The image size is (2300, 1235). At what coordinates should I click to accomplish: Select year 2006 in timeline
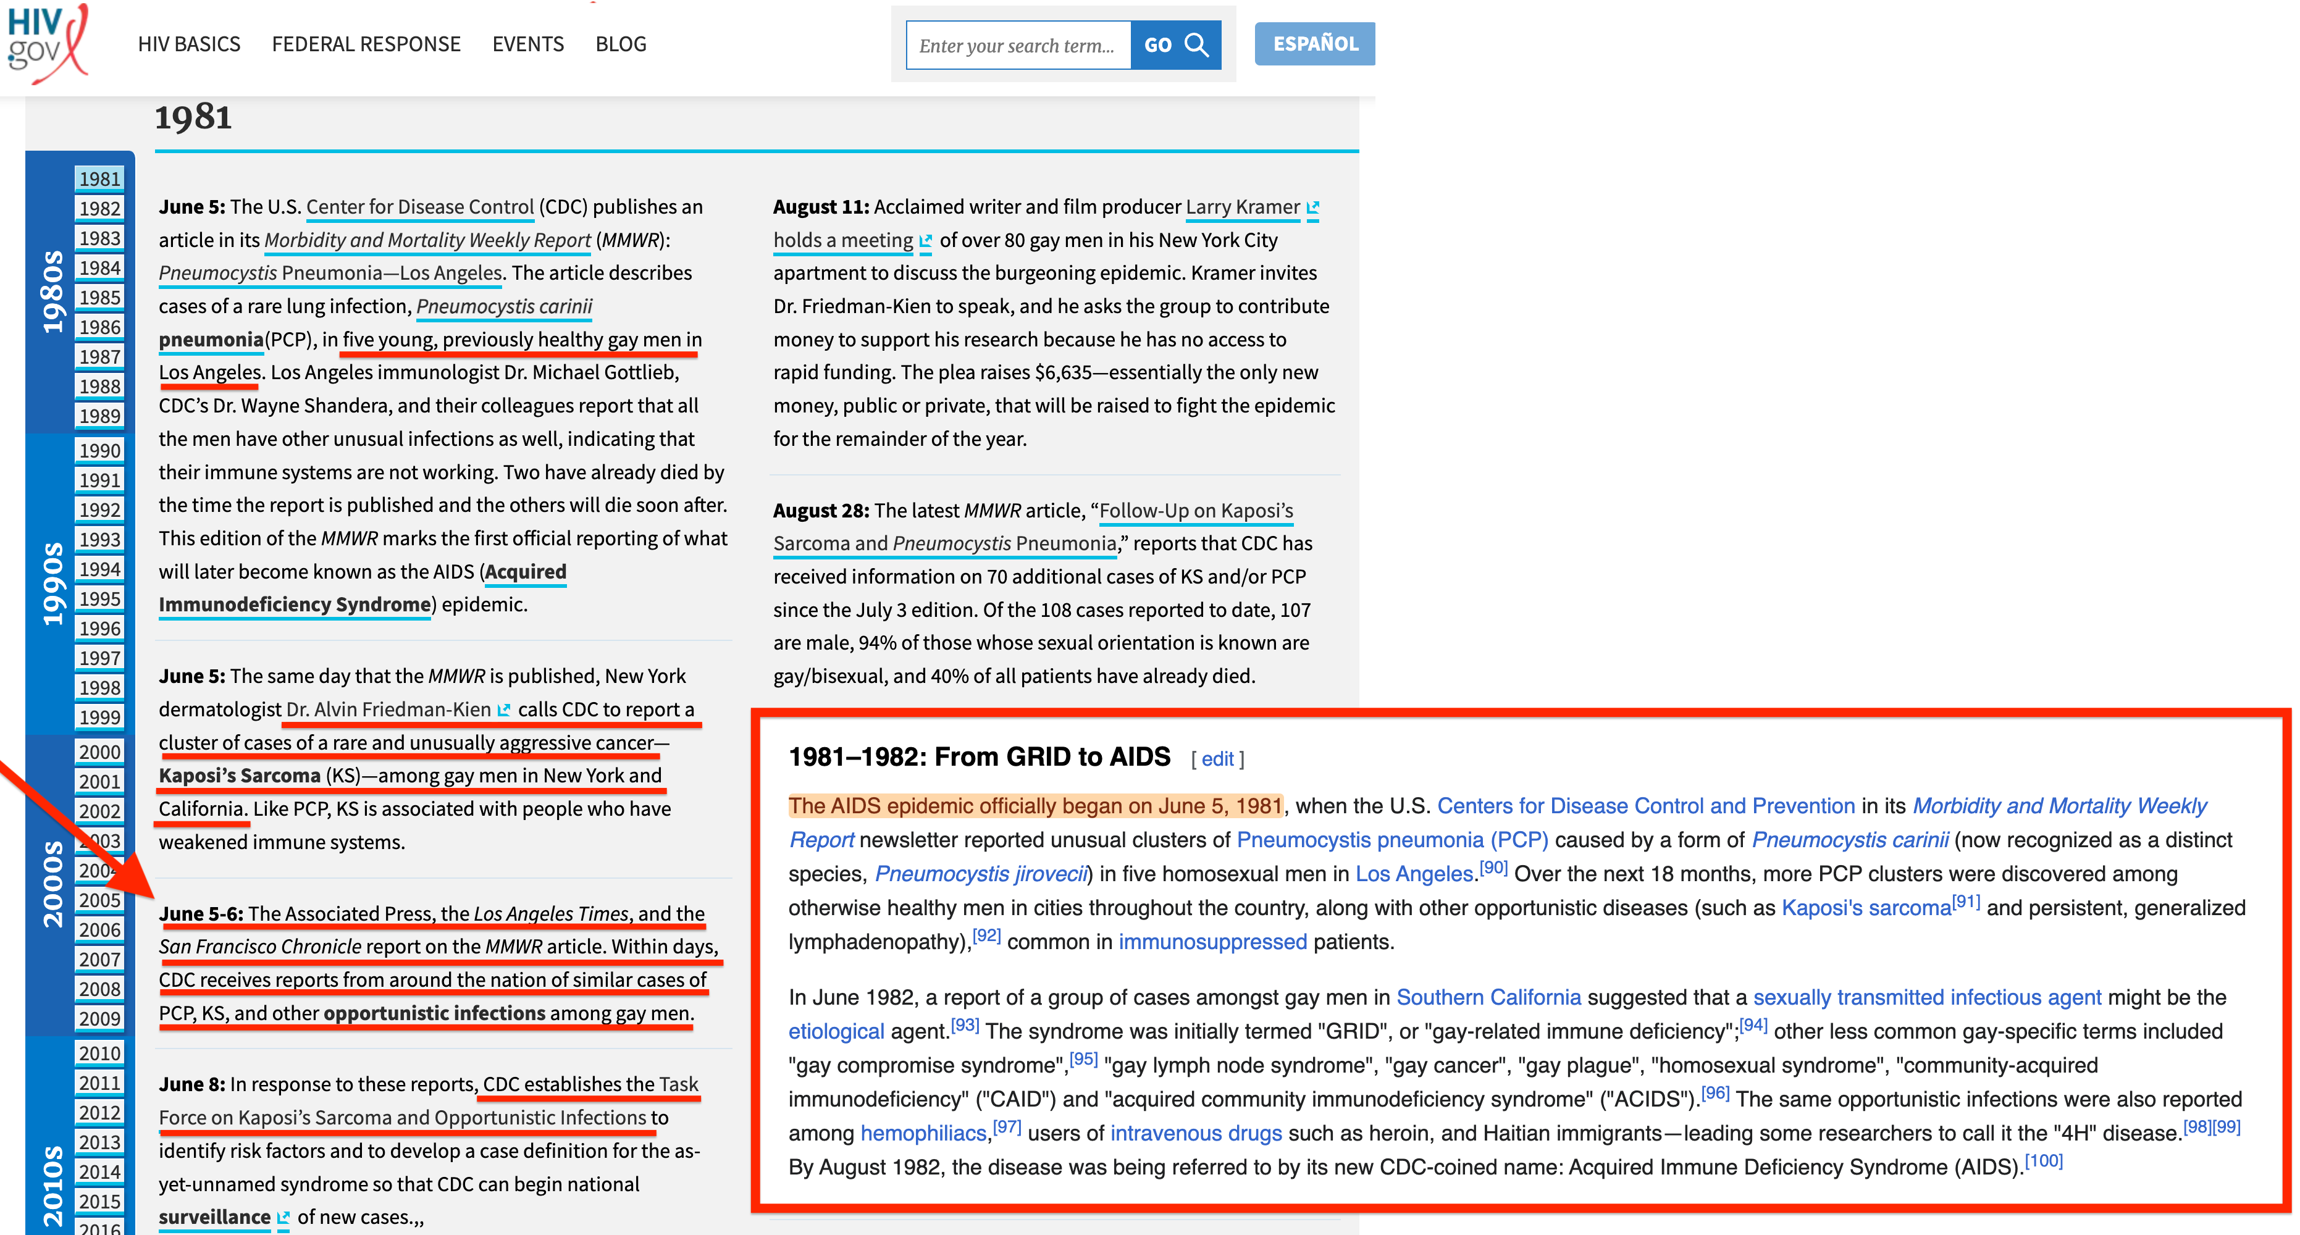click(x=99, y=929)
